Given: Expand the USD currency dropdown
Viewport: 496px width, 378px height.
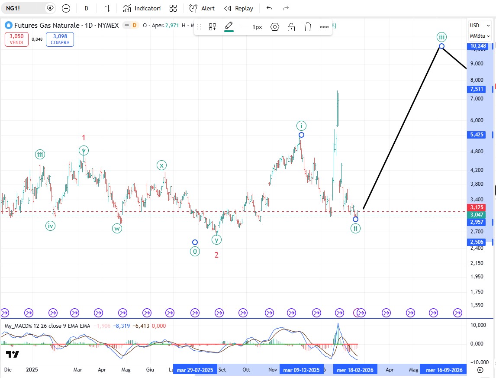Looking at the screenshot, I should coord(480,26).
